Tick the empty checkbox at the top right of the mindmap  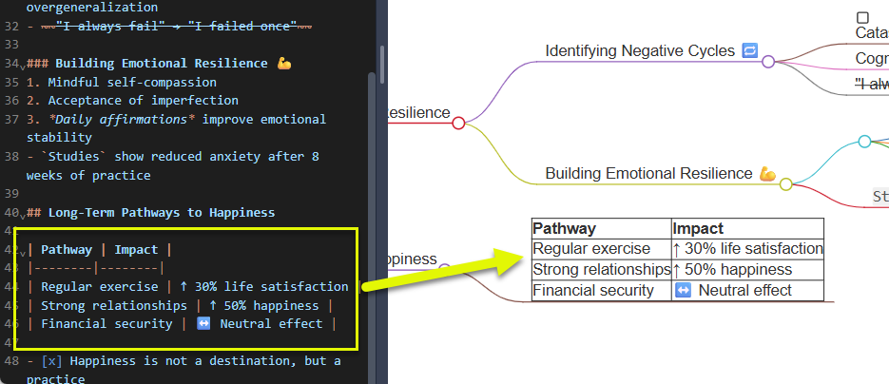(x=862, y=17)
